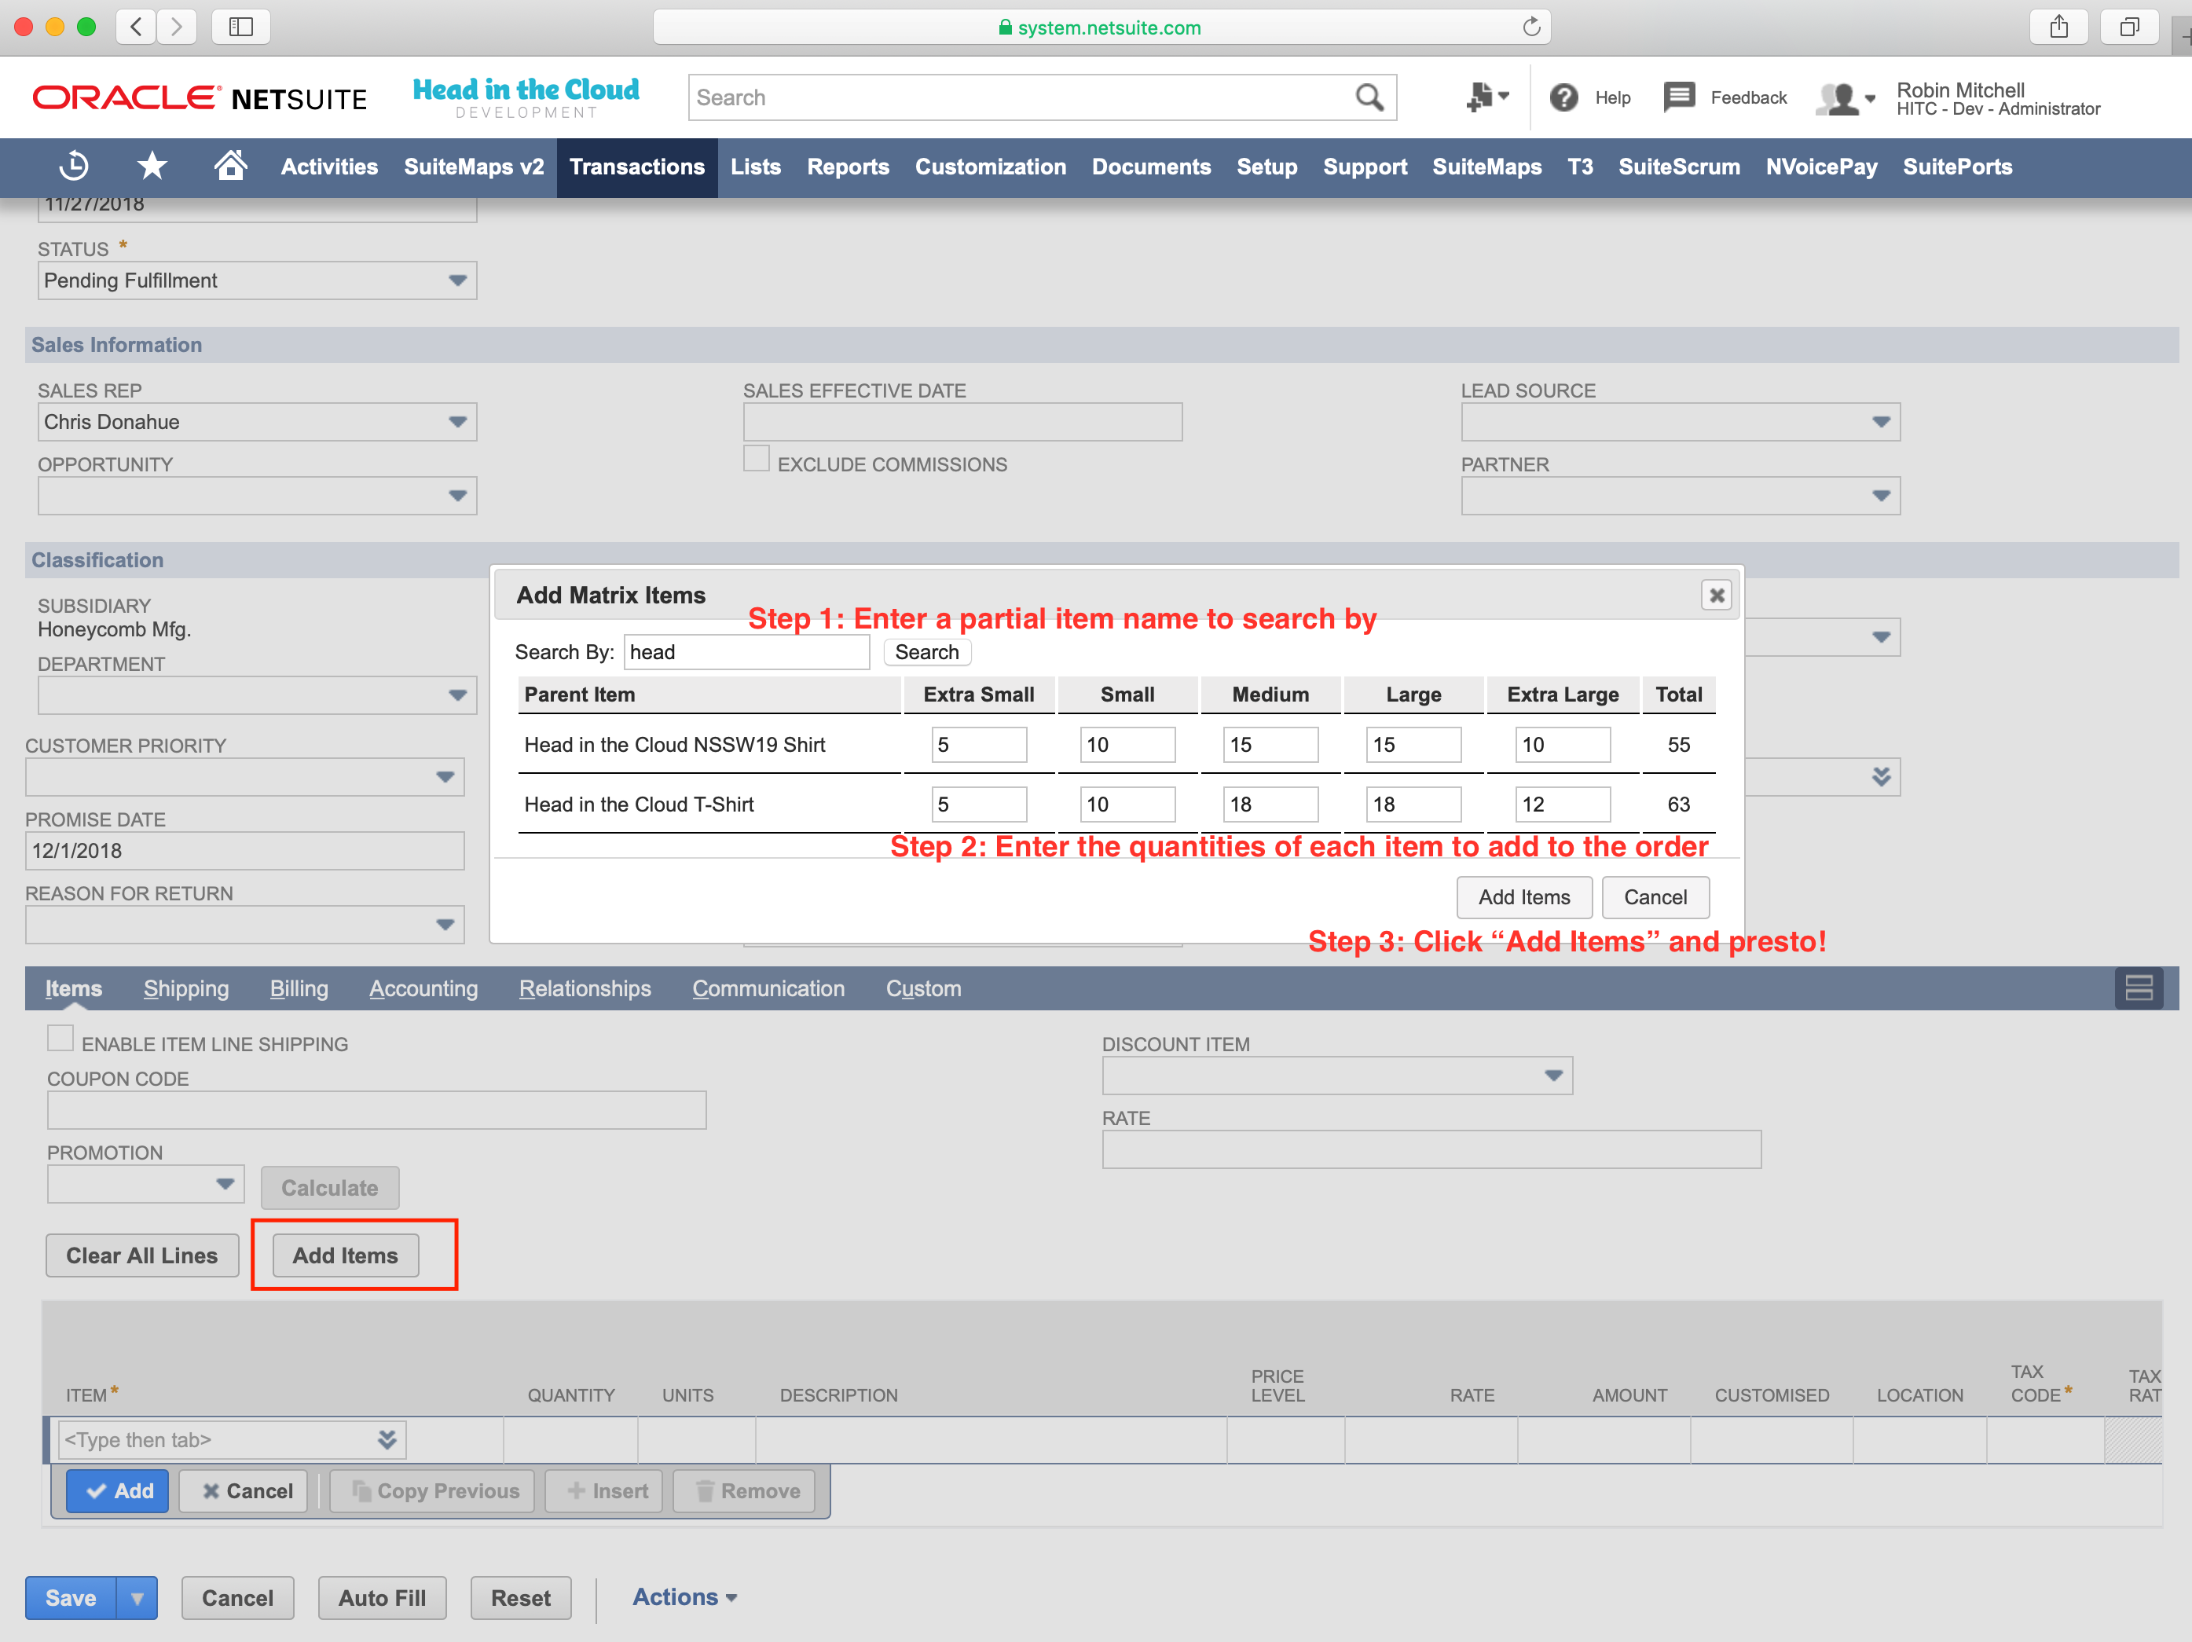Click NSSW19 Shirt Extra Small quantity

(978, 744)
